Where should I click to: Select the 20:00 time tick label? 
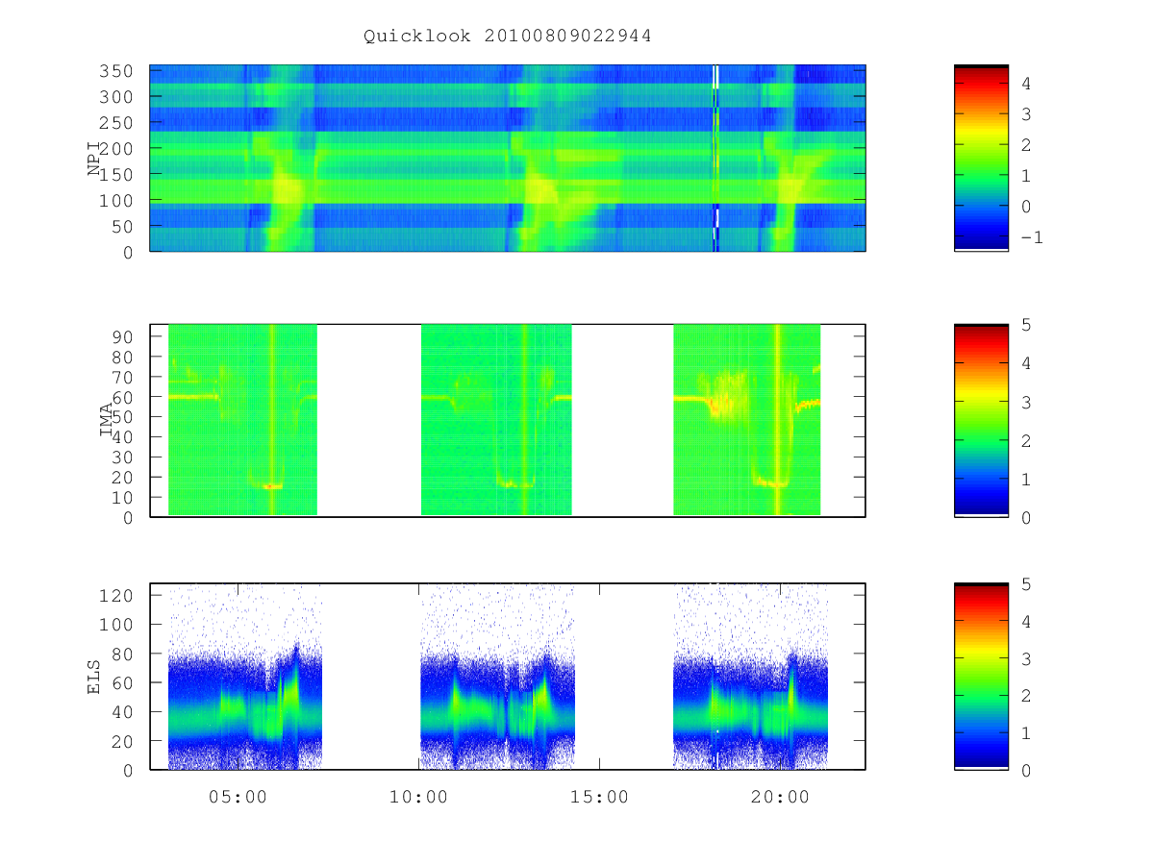780,797
